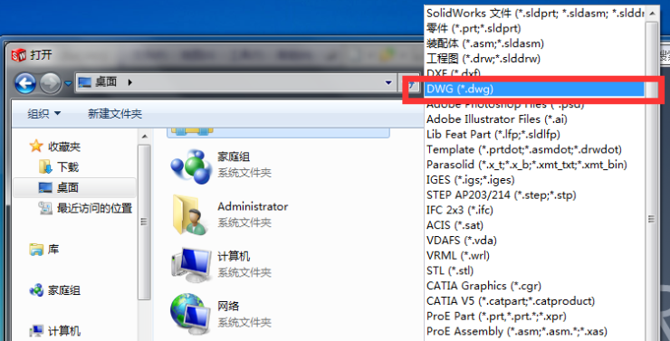Expand the address bar history dropdown arrow
Image resolution: width=670 pixels, height=341 pixels.
(388, 83)
